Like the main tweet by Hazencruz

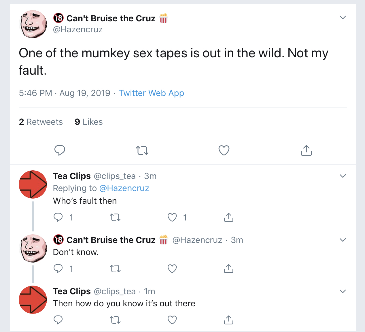224,150
